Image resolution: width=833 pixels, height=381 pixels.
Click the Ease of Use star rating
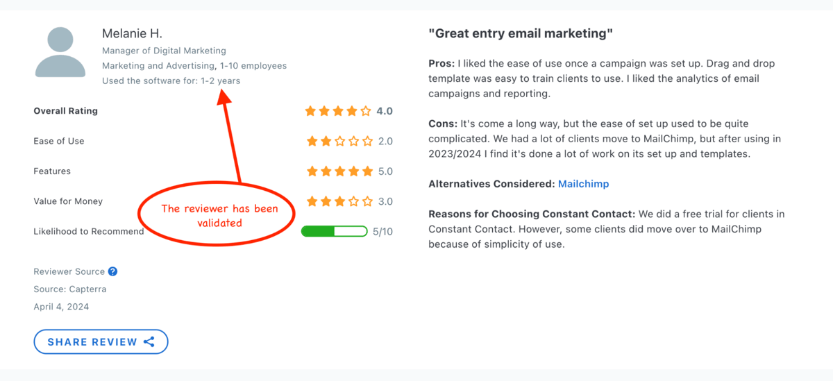point(340,141)
